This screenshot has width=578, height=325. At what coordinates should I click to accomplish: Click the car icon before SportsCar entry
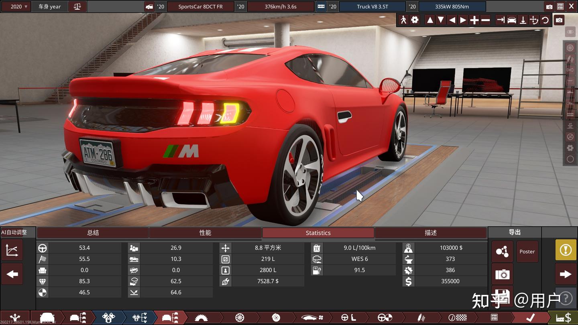coord(149,6)
